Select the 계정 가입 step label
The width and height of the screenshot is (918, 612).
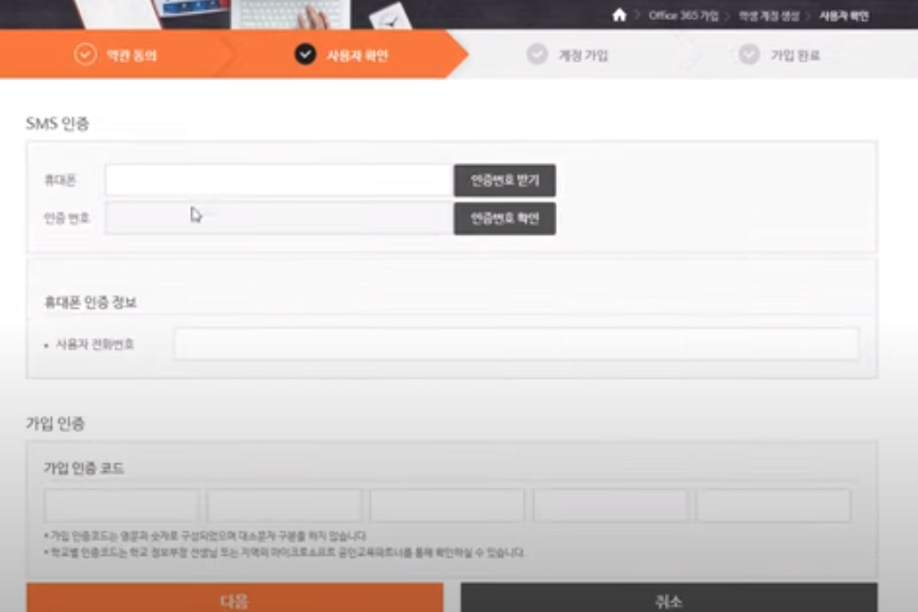click(x=583, y=55)
